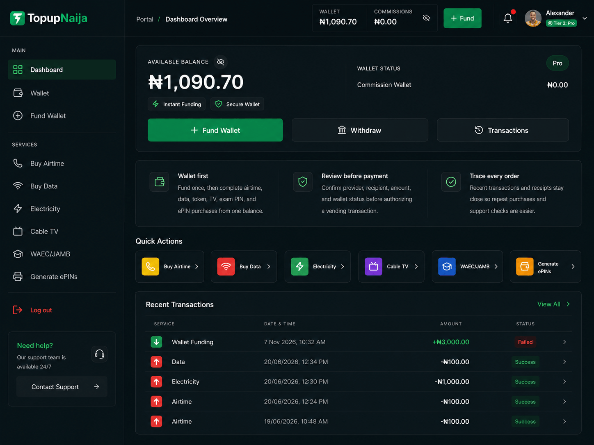Click the Pro status pill
The height and width of the screenshot is (445, 594).
(x=557, y=63)
